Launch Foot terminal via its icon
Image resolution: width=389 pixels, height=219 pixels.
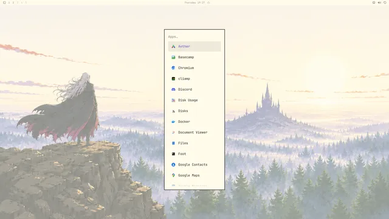(x=173, y=154)
